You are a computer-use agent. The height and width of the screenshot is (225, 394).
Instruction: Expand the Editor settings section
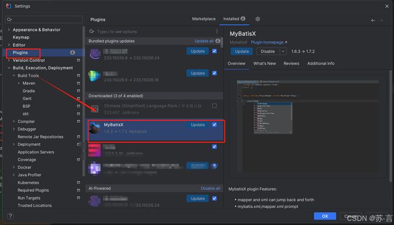click(9, 45)
